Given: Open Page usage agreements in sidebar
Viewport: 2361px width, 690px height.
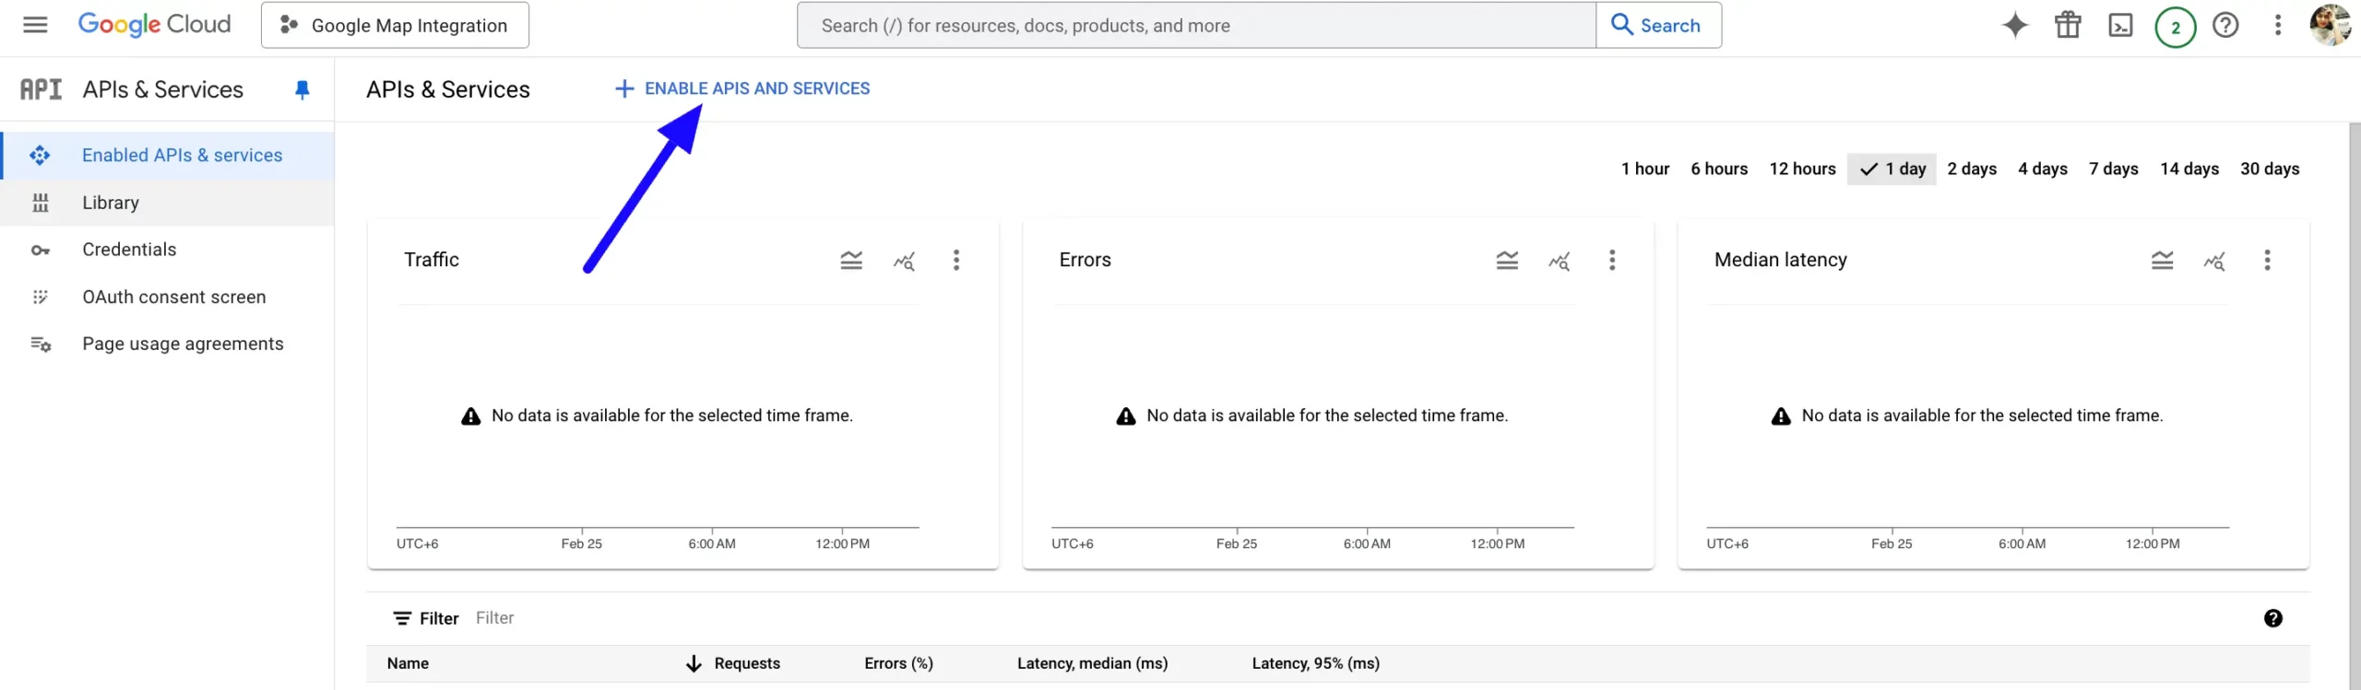Looking at the screenshot, I should (x=168, y=344).
